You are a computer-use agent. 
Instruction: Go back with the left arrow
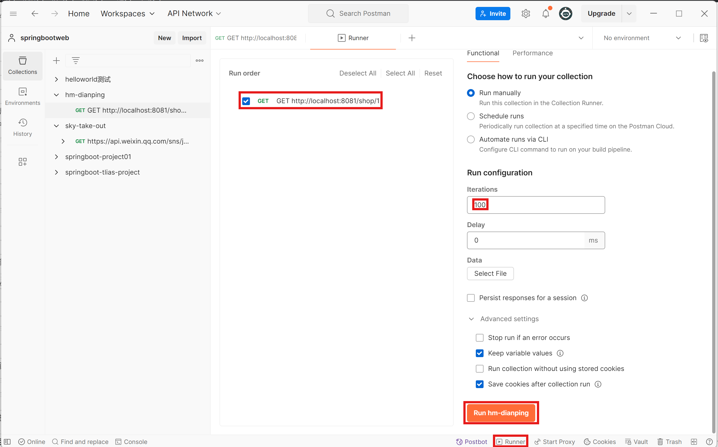tap(35, 14)
